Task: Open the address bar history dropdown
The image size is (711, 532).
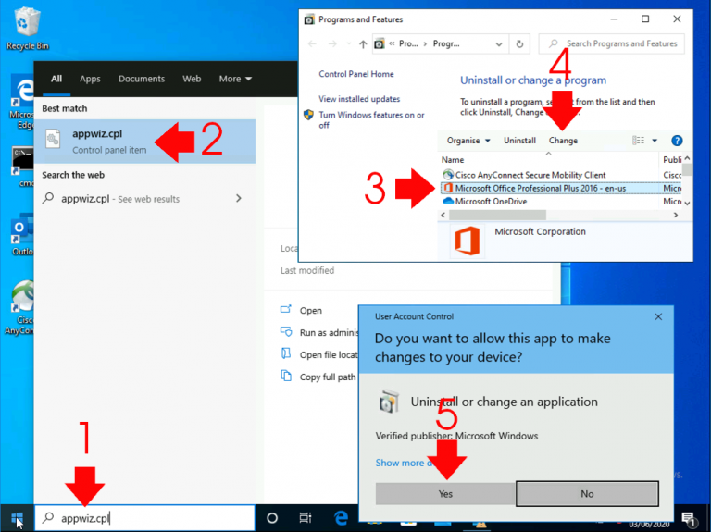Action: pyautogui.click(x=499, y=44)
